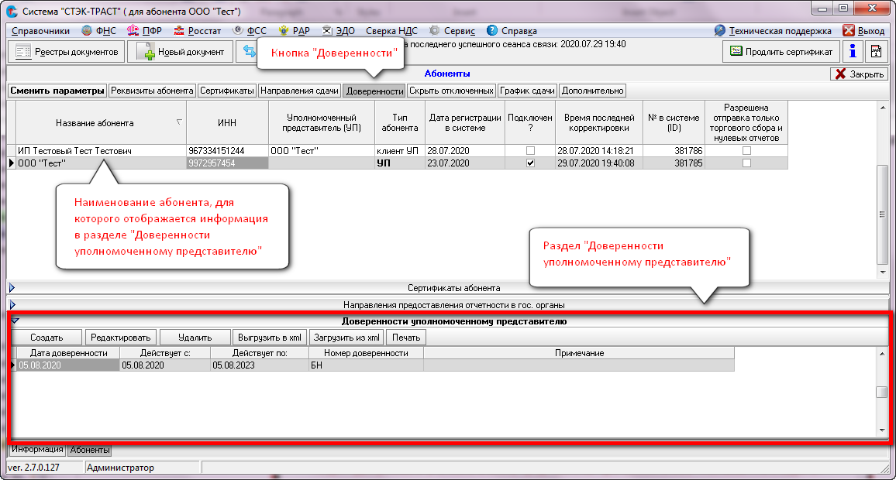Image resolution: width=896 pixels, height=480 pixels.
Task: Click Создать to create a power of attorney
Action: pyautogui.click(x=47, y=338)
